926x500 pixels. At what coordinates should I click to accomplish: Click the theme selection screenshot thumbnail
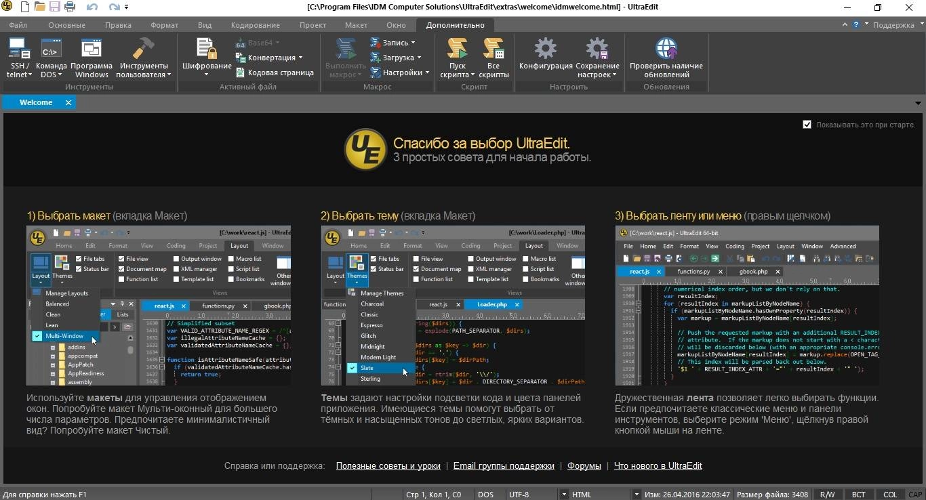[x=453, y=306]
